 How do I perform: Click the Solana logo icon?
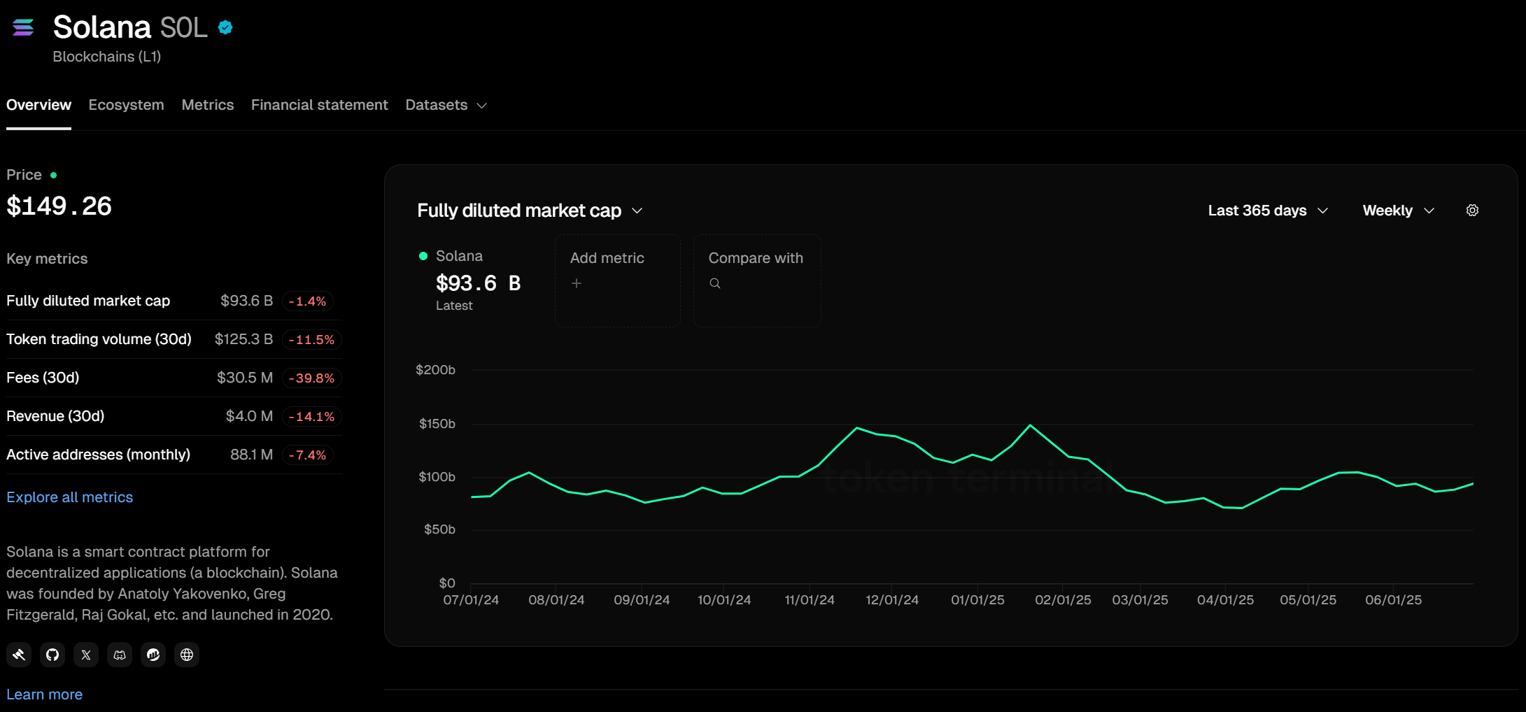(23, 27)
